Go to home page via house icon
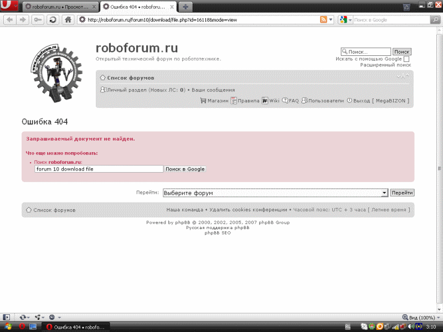The height and width of the screenshot is (332, 443). point(68,20)
